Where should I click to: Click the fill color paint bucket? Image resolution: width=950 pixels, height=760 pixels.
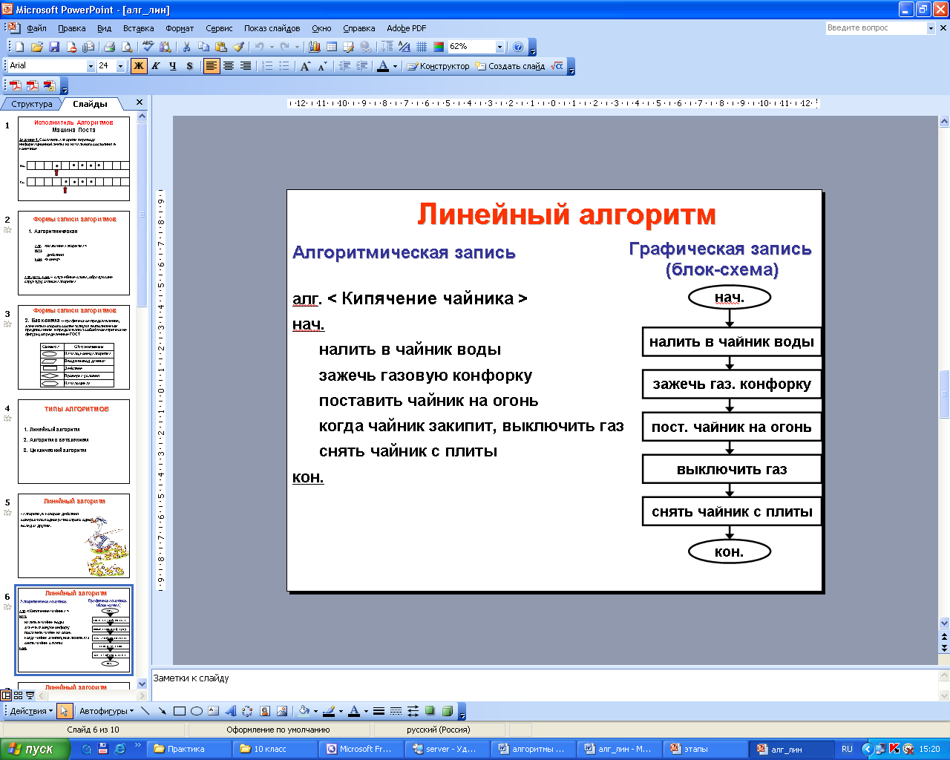coord(304,711)
